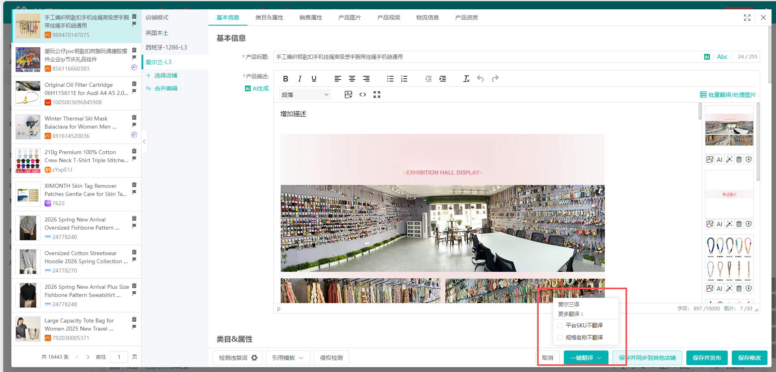Check the '规格名称不翻译' option

(560, 338)
